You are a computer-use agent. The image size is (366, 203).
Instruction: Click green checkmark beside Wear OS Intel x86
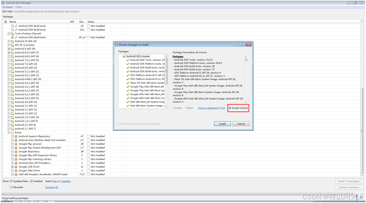point(128,83)
